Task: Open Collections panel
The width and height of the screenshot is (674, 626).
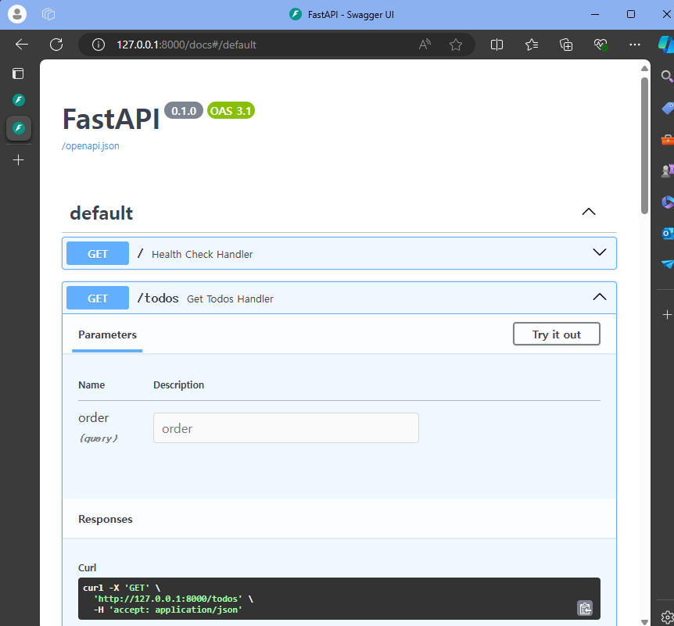Action: point(565,45)
